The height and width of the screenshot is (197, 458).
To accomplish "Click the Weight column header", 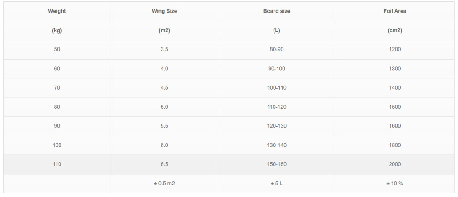I will click(57, 11).
